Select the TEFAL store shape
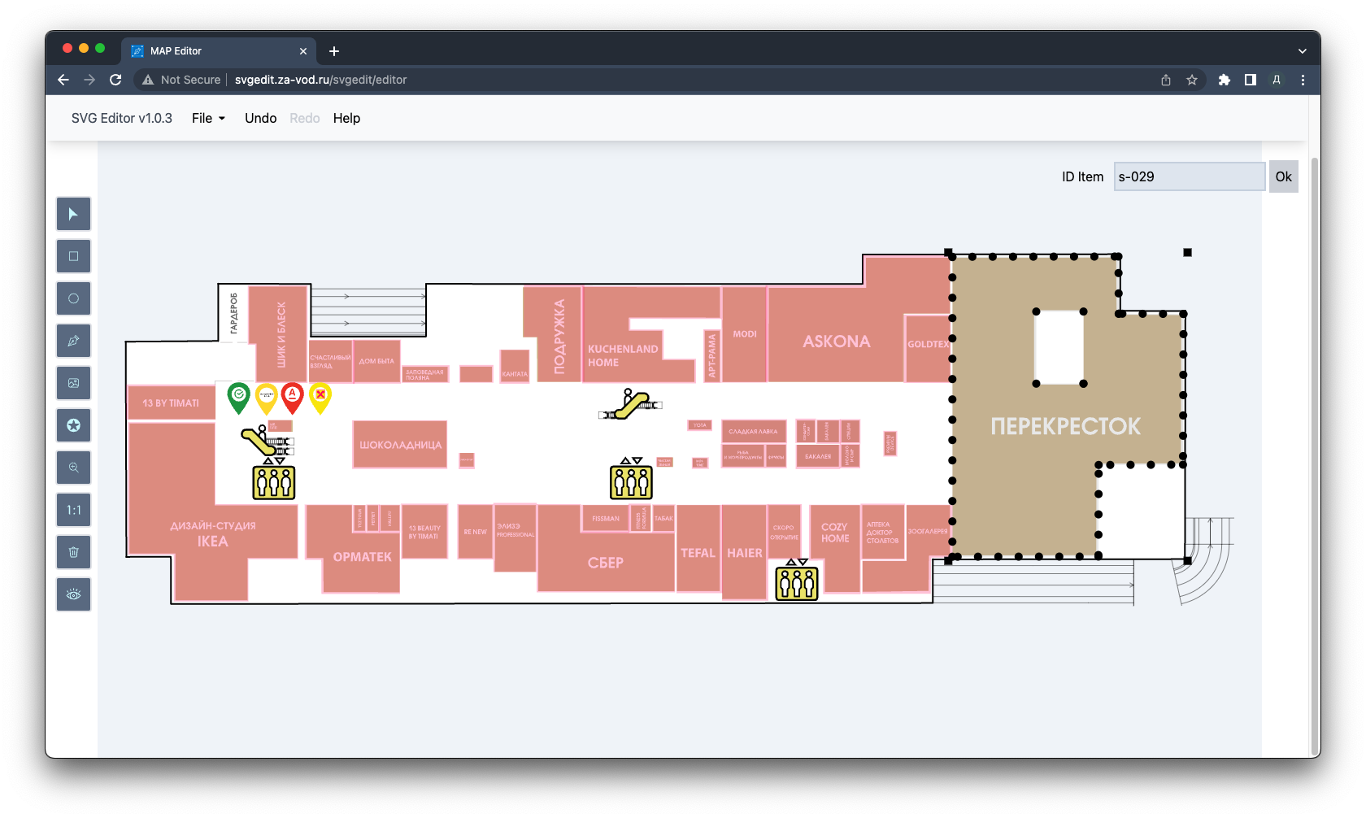1366x818 pixels. coord(698,551)
